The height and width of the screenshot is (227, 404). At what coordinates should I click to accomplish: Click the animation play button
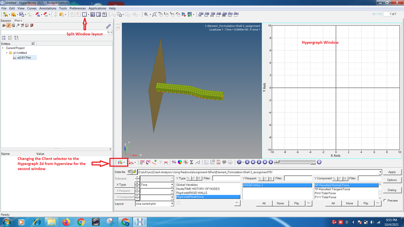click(x=259, y=162)
